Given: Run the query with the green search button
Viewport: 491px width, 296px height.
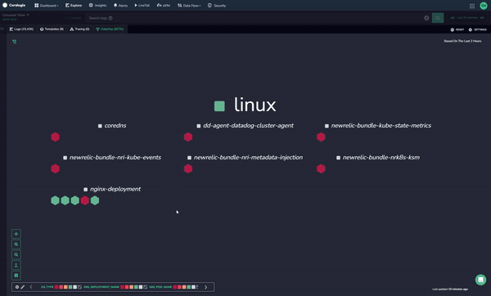Looking at the screenshot, I should click(438, 18).
